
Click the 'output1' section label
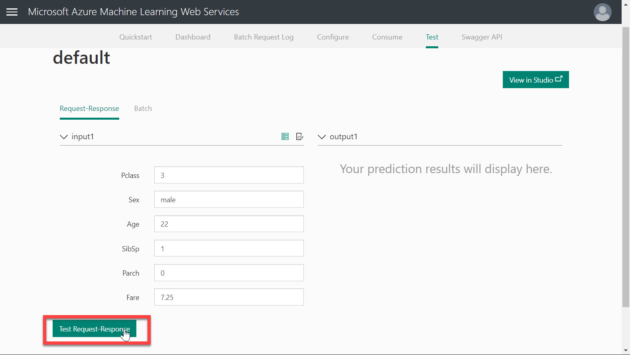[343, 137]
